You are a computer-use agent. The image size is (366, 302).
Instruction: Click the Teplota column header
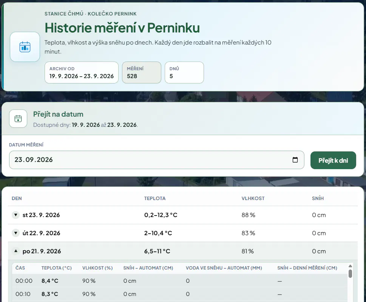click(155, 198)
